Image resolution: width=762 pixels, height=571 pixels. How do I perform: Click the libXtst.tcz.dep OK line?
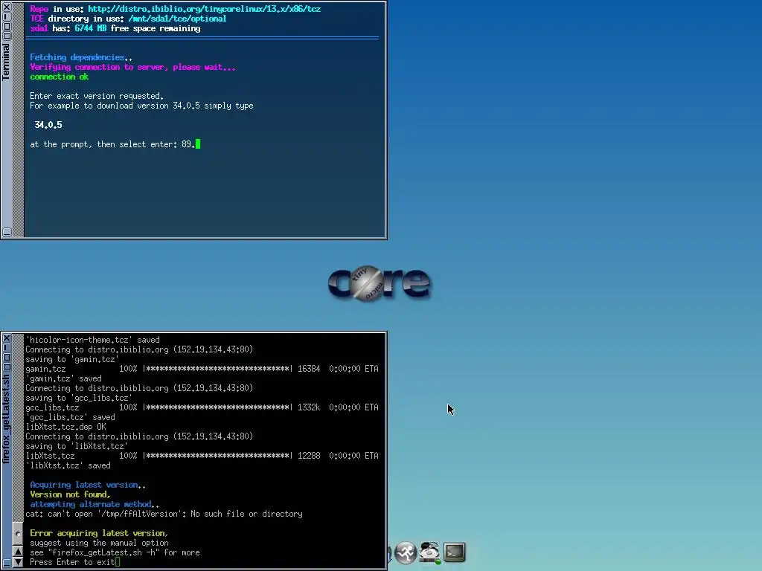tap(65, 427)
